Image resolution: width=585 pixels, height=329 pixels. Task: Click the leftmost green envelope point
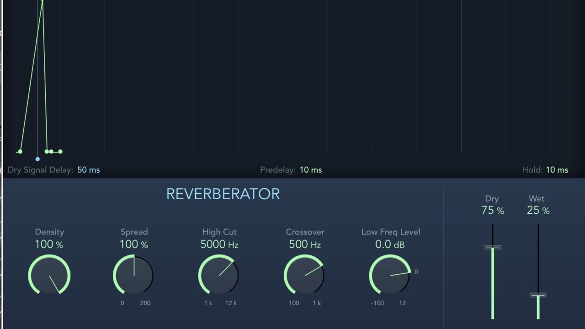(20, 151)
